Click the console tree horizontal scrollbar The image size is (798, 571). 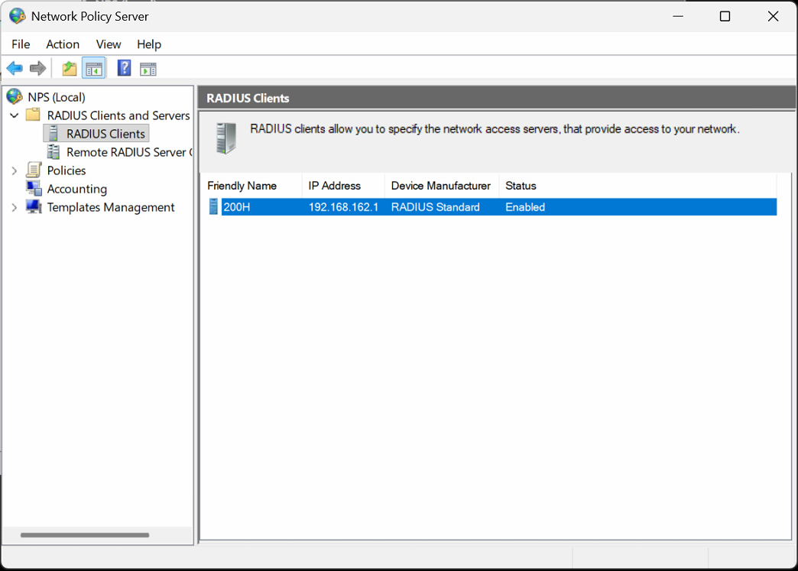(x=85, y=535)
